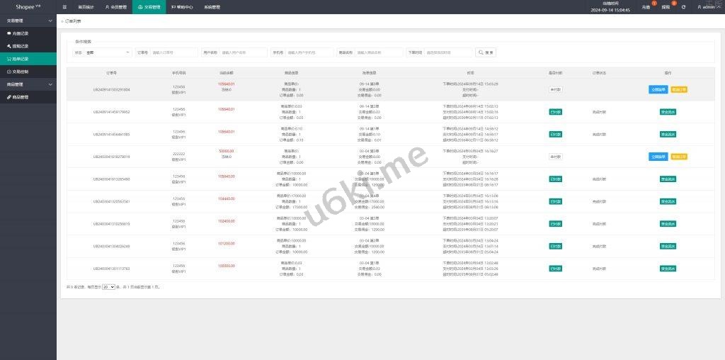Click the 搜索 search button

click(486, 52)
